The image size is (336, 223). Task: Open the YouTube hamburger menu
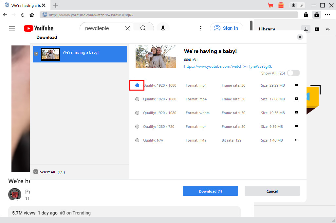(x=12, y=28)
